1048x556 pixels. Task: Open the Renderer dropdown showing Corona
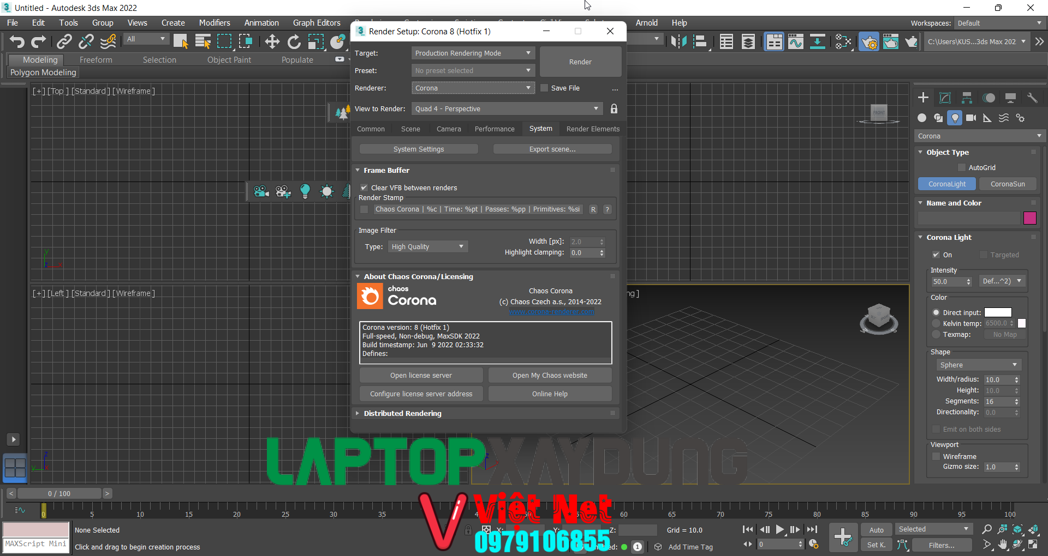click(473, 88)
